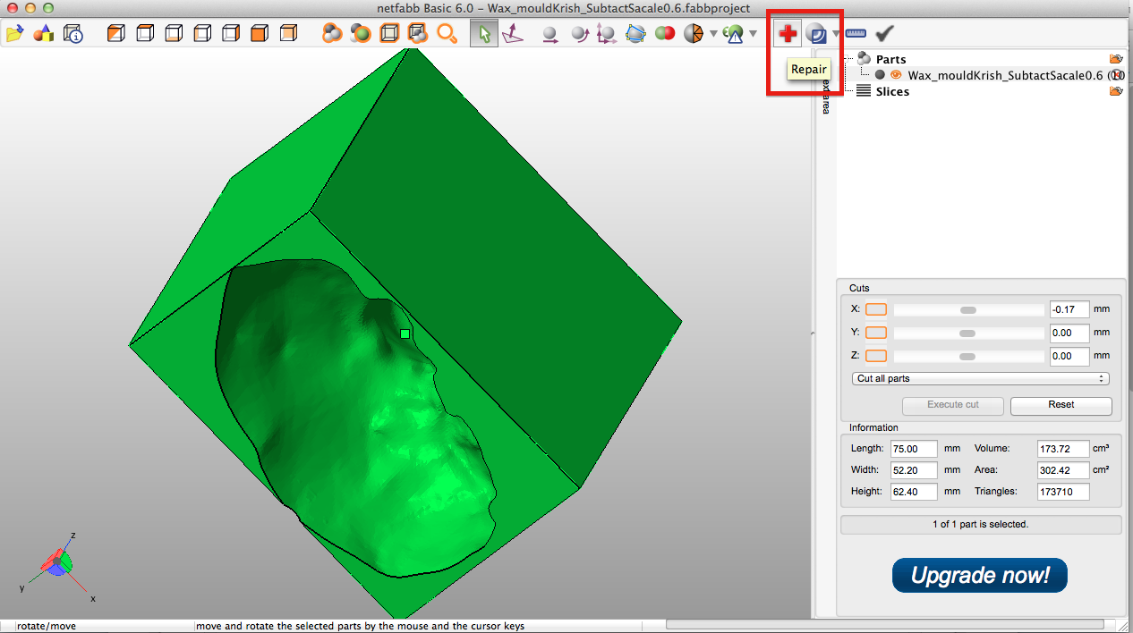
Task: Select the Slices section in sidebar
Action: click(893, 90)
